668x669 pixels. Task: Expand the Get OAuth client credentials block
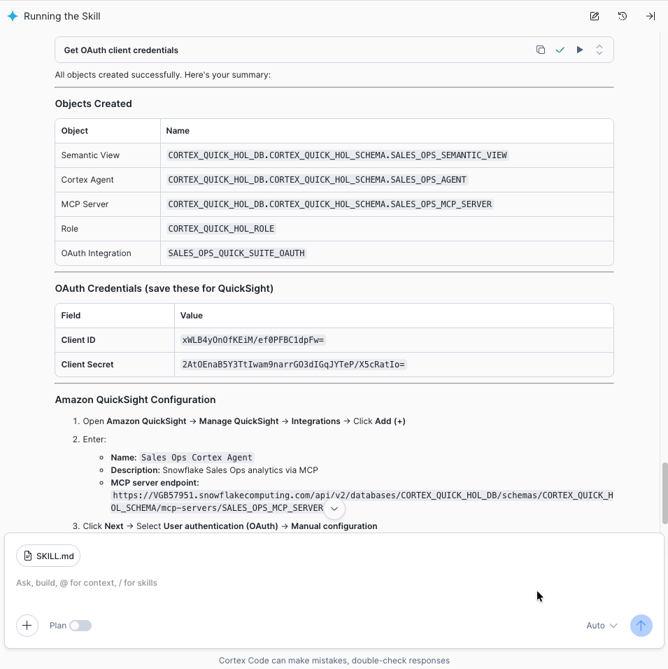(599, 50)
